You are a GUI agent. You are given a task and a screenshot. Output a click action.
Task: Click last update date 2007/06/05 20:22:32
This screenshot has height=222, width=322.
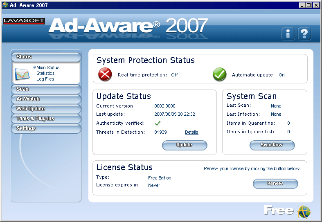point(175,114)
